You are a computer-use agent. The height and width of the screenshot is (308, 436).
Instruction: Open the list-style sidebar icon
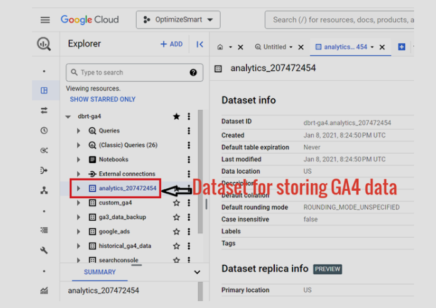44,230
